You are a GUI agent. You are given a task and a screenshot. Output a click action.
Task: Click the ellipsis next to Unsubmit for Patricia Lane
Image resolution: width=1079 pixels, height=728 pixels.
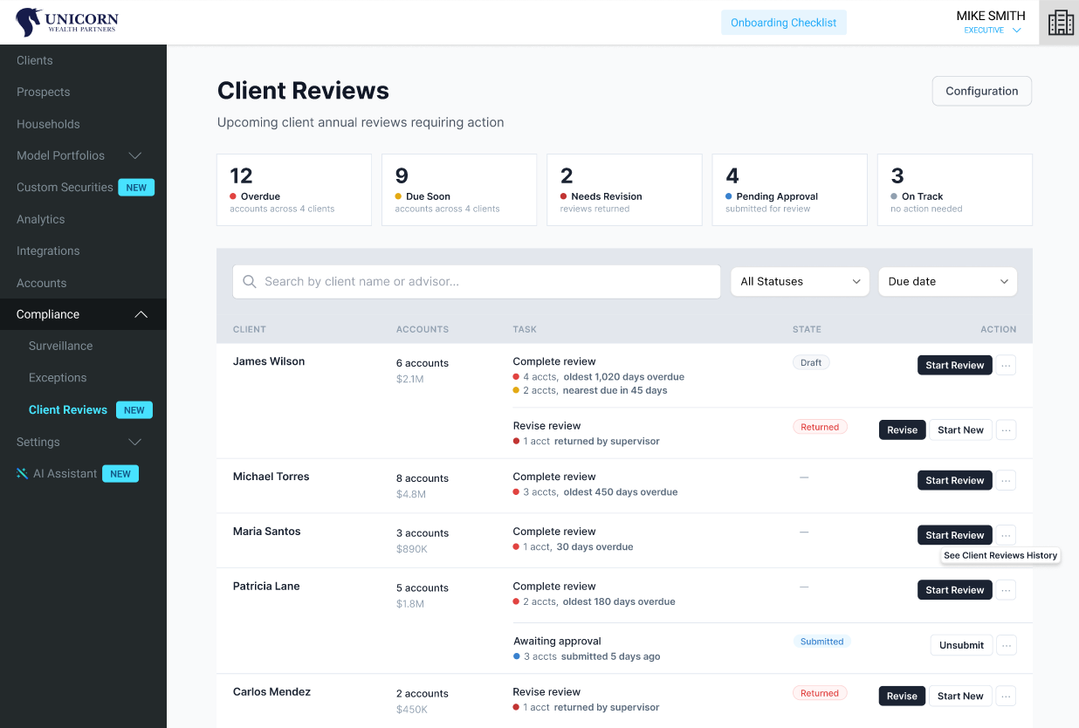pos(1006,644)
